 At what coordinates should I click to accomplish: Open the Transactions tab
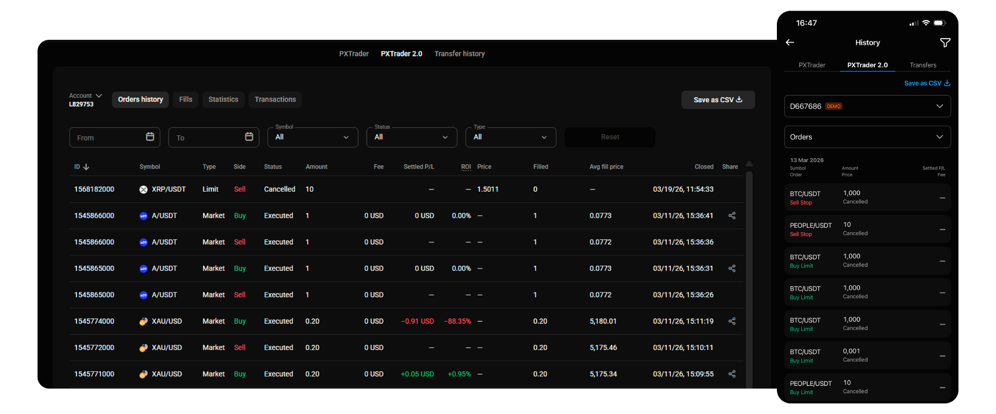click(x=276, y=99)
